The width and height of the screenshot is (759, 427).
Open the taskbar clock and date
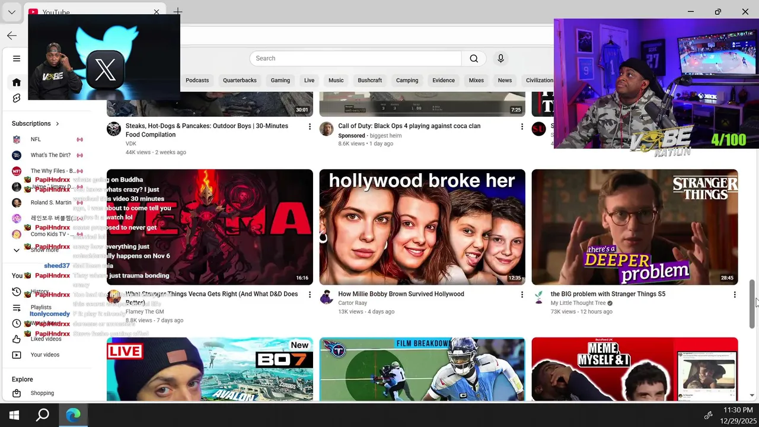pyautogui.click(x=738, y=415)
